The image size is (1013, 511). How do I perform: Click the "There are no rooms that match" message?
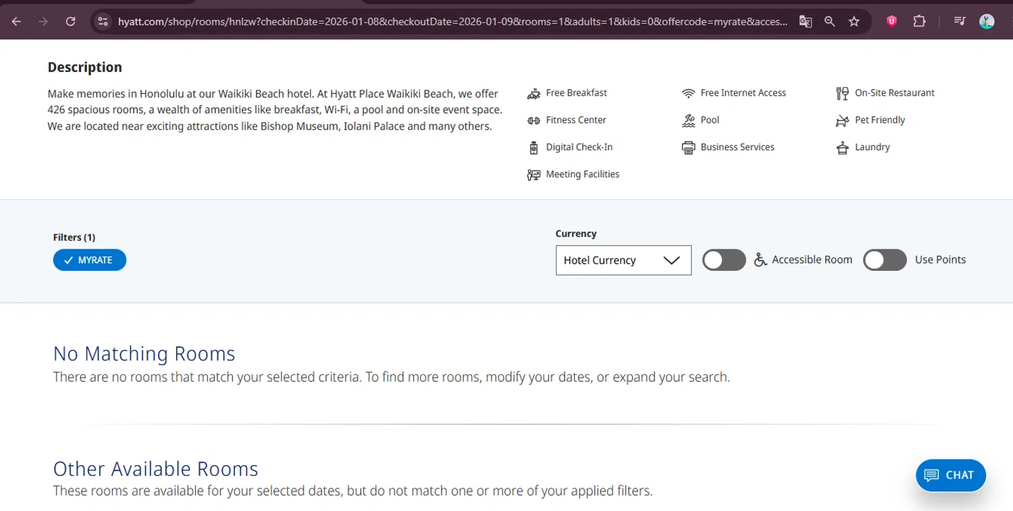click(x=392, y=377)
